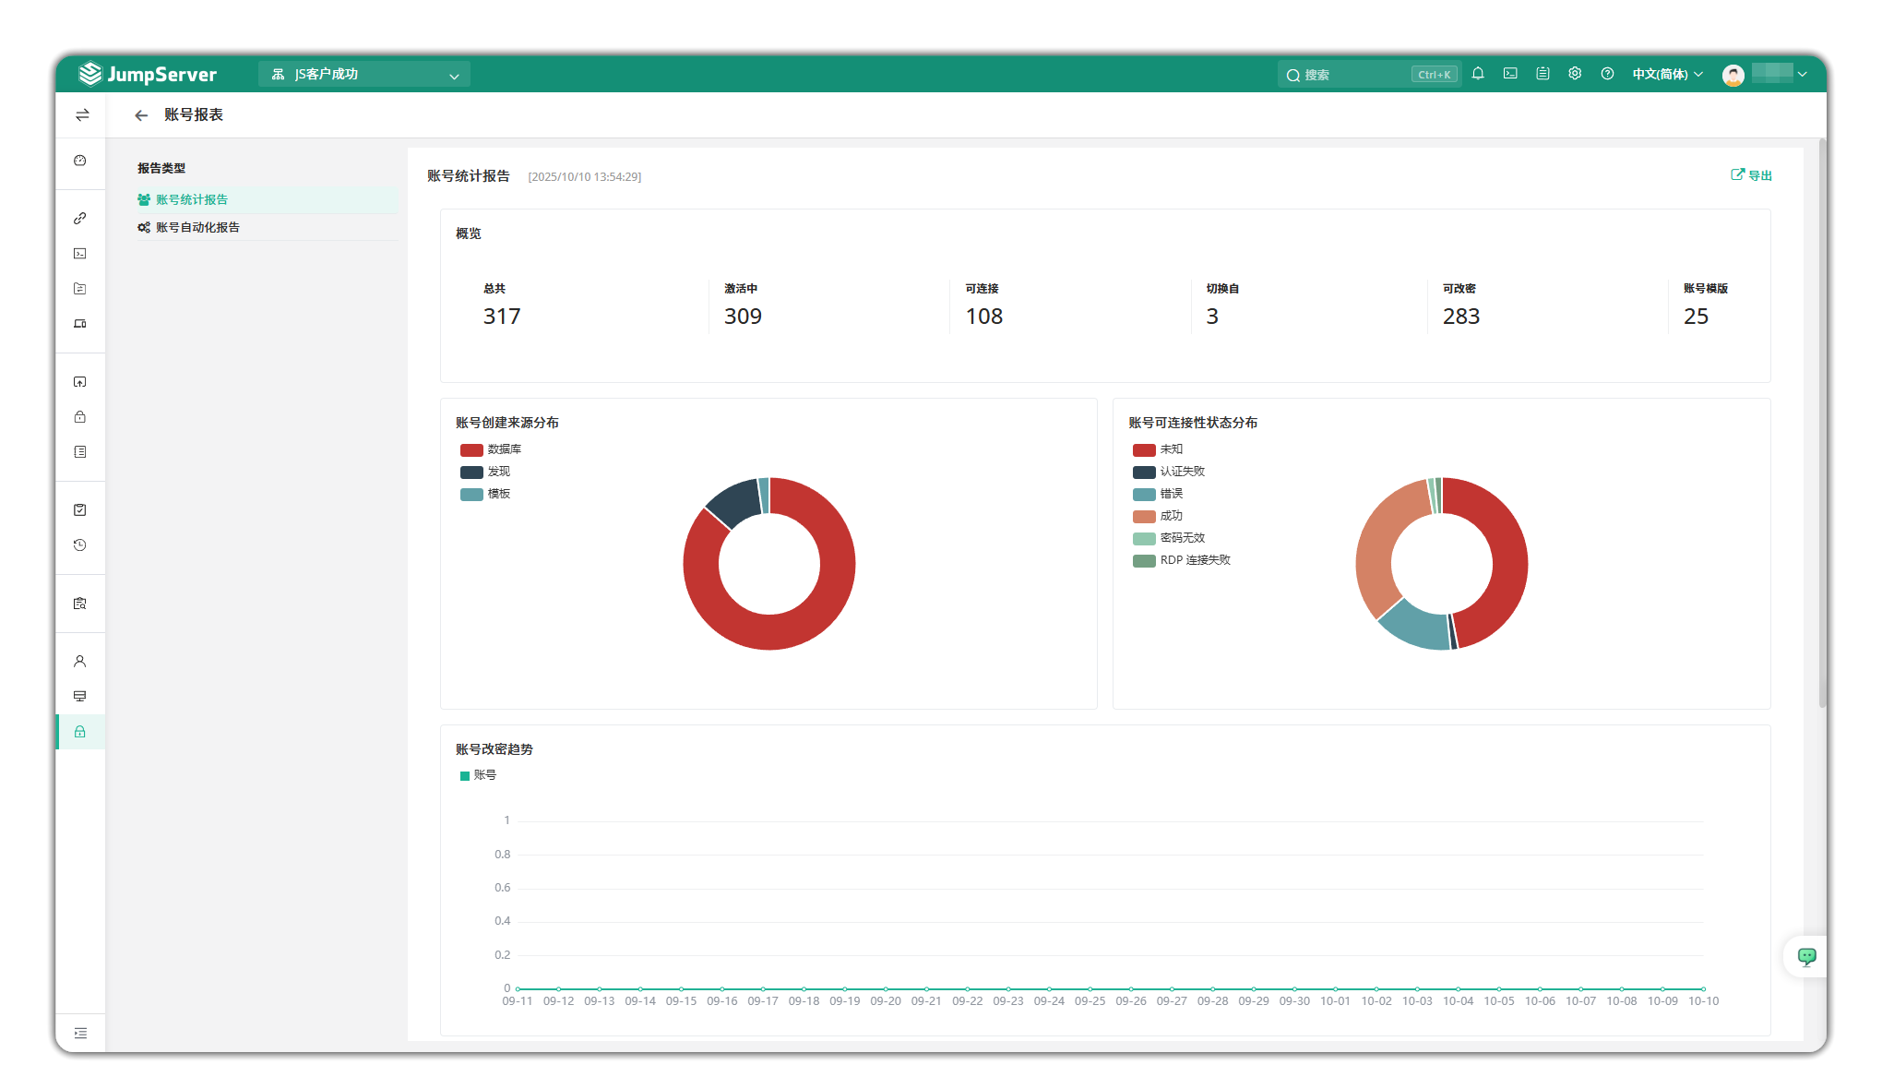The width and height of the screenshot is (1882, 1089).
Task: Select 账号统计报告 report type
Action: coord(192,199)
